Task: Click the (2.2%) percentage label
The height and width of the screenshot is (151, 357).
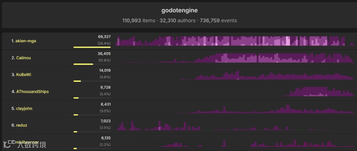Action: [105, 145]
